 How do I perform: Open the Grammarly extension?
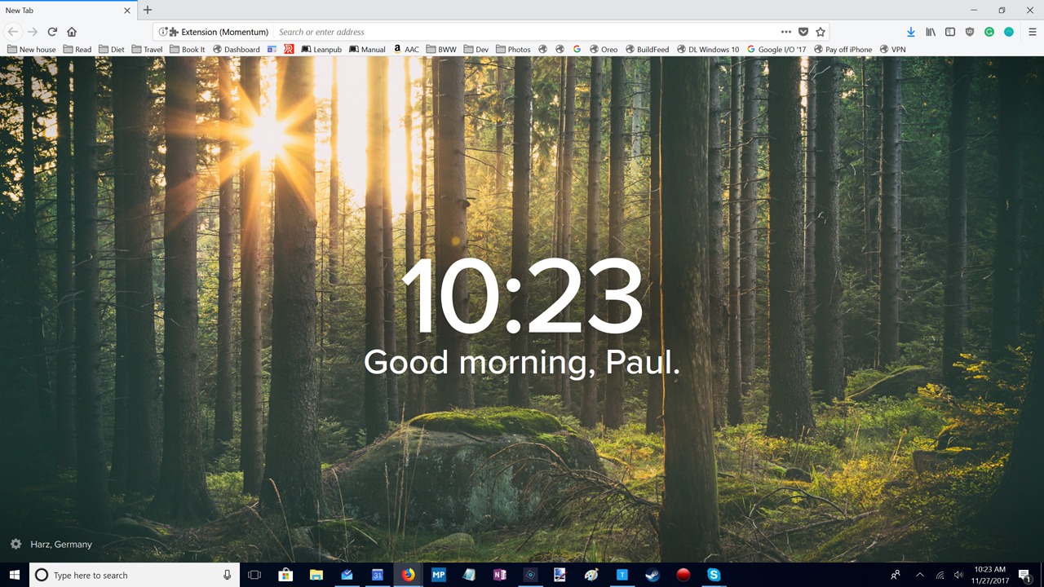989,32
